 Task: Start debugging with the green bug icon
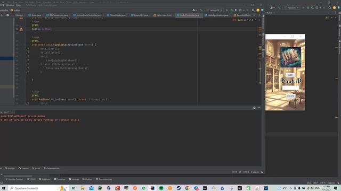(231, 10)
